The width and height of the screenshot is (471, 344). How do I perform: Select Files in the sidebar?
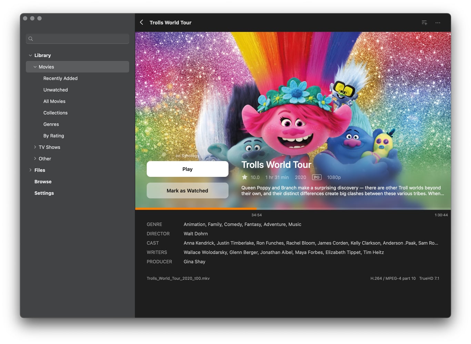(x=40, y=170)
